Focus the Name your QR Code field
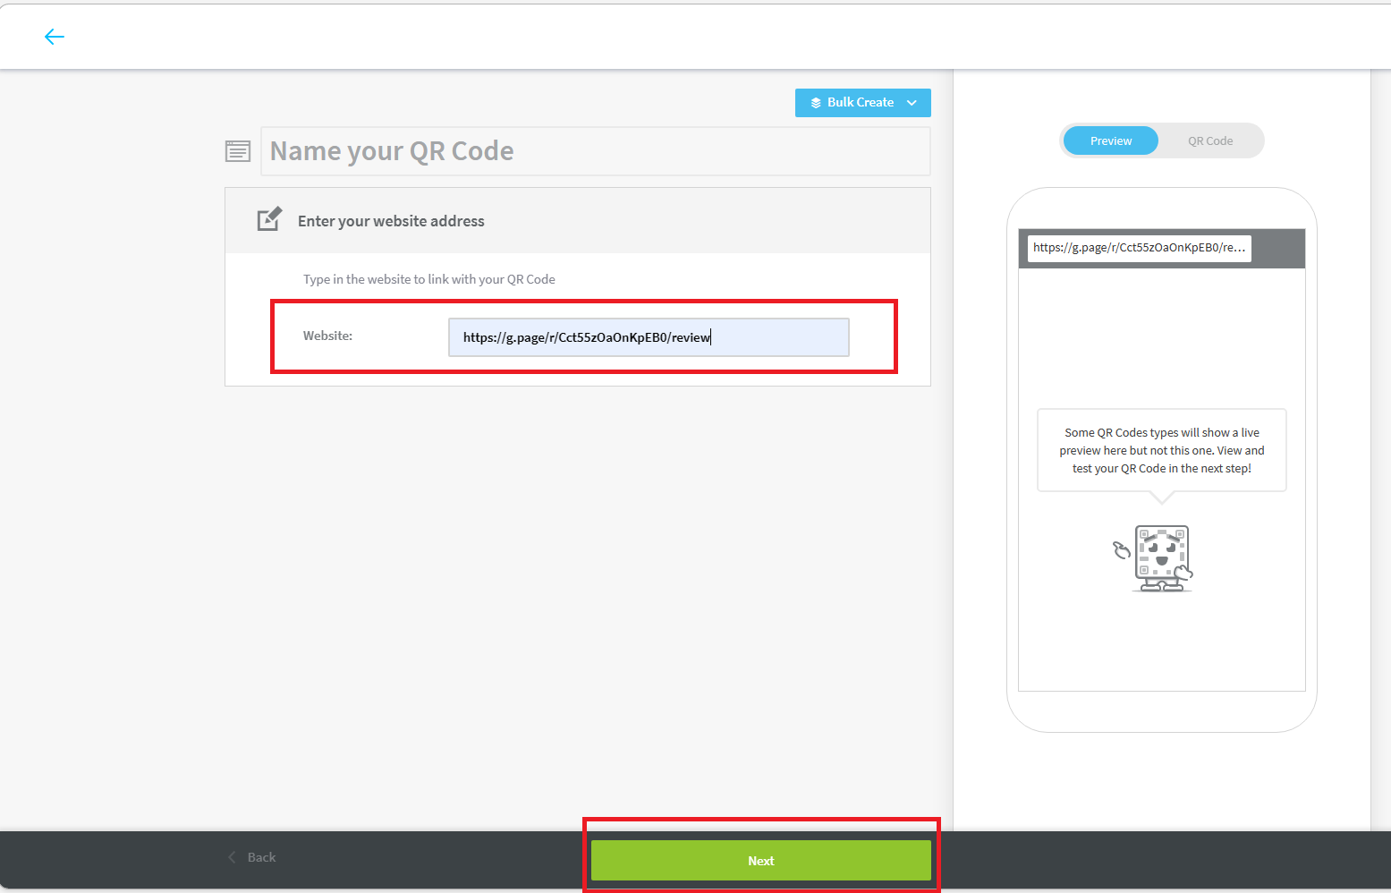This screenshot has height=893, width=1391. [595, 151]
